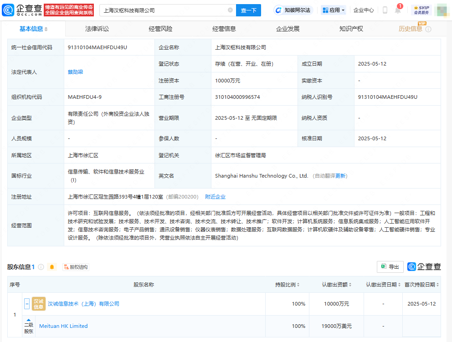Click registration authority 徐汇区市场监督管理局
This screenshot has width=452, height=342.
[x=241, y=155]
